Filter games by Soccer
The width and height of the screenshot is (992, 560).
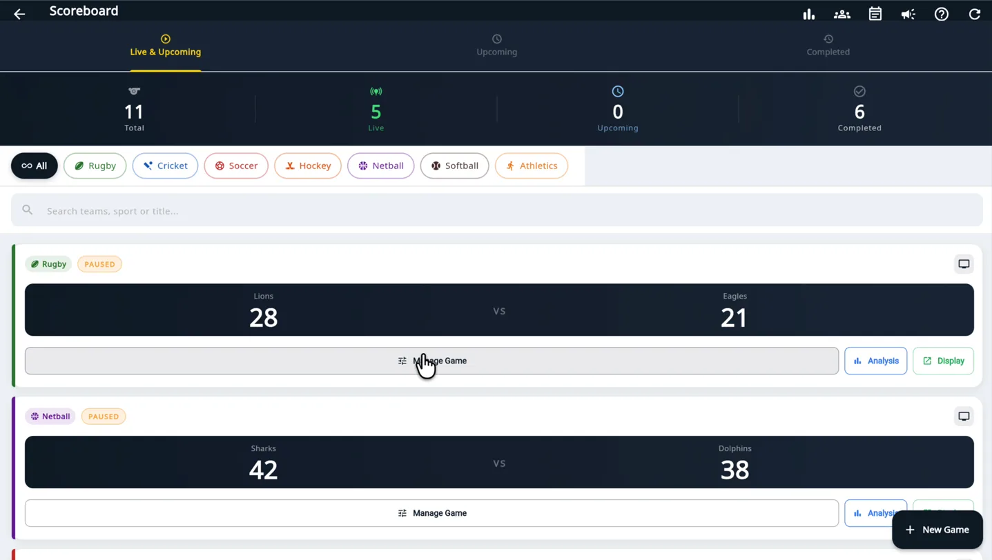pyautogui.click(x=236, y=166)
